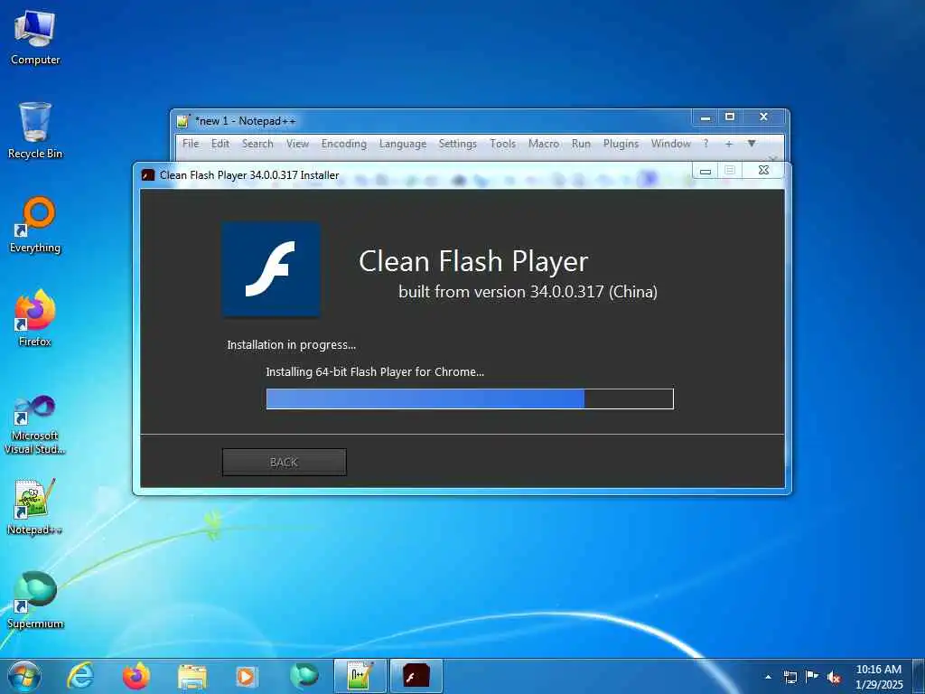
Task: Open the Action Center flag icon
Action: (812, 676)
